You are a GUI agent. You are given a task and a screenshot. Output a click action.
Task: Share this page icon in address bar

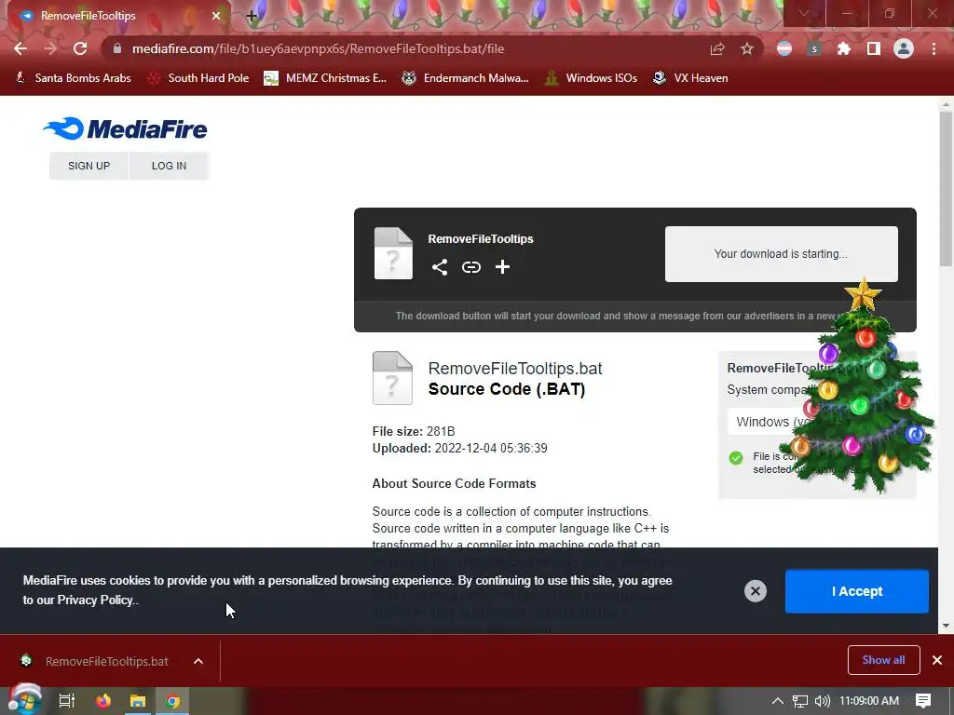point(717,48)
